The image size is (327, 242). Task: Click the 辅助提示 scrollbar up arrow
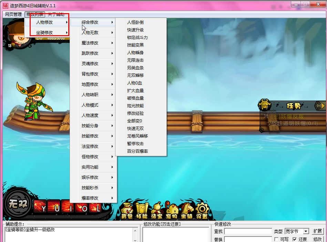[x=135, y=231]
